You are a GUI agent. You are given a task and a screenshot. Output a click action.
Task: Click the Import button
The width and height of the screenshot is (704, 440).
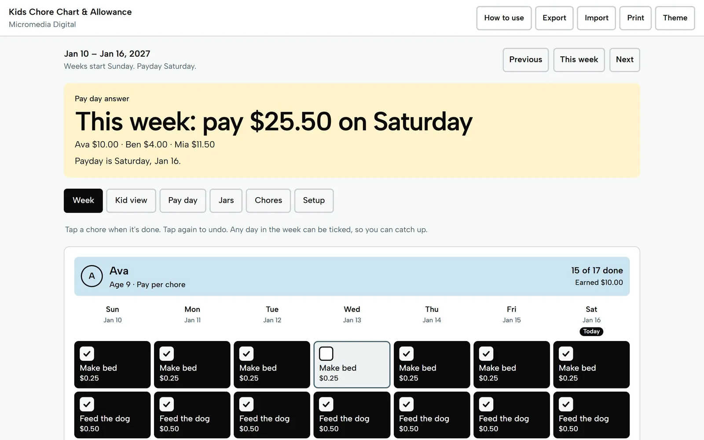point(596,18)
